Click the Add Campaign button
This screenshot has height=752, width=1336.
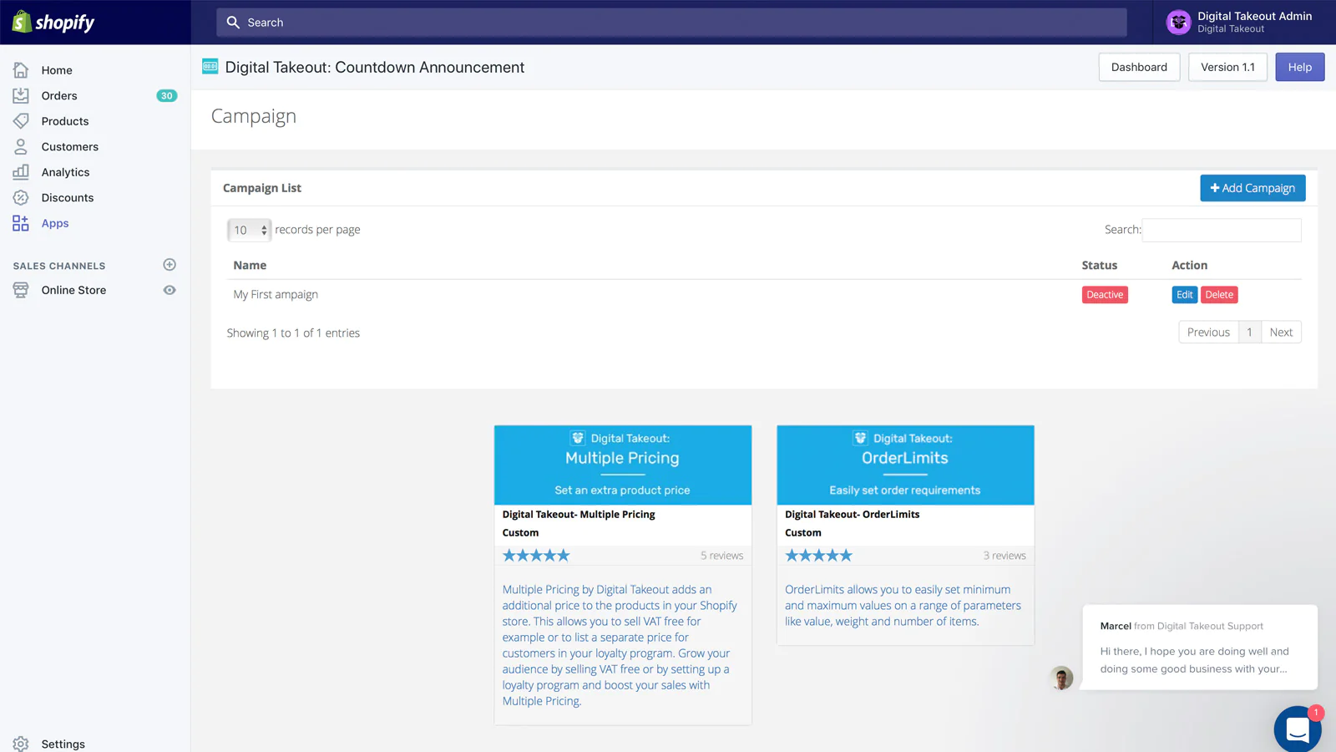(1252, 188)
